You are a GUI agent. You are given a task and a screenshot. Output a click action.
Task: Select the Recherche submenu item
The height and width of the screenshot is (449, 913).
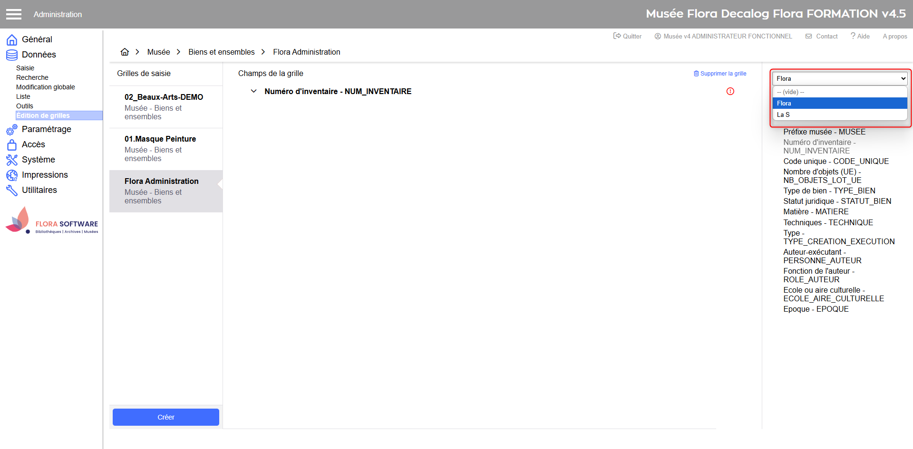(x=32, y=77)
